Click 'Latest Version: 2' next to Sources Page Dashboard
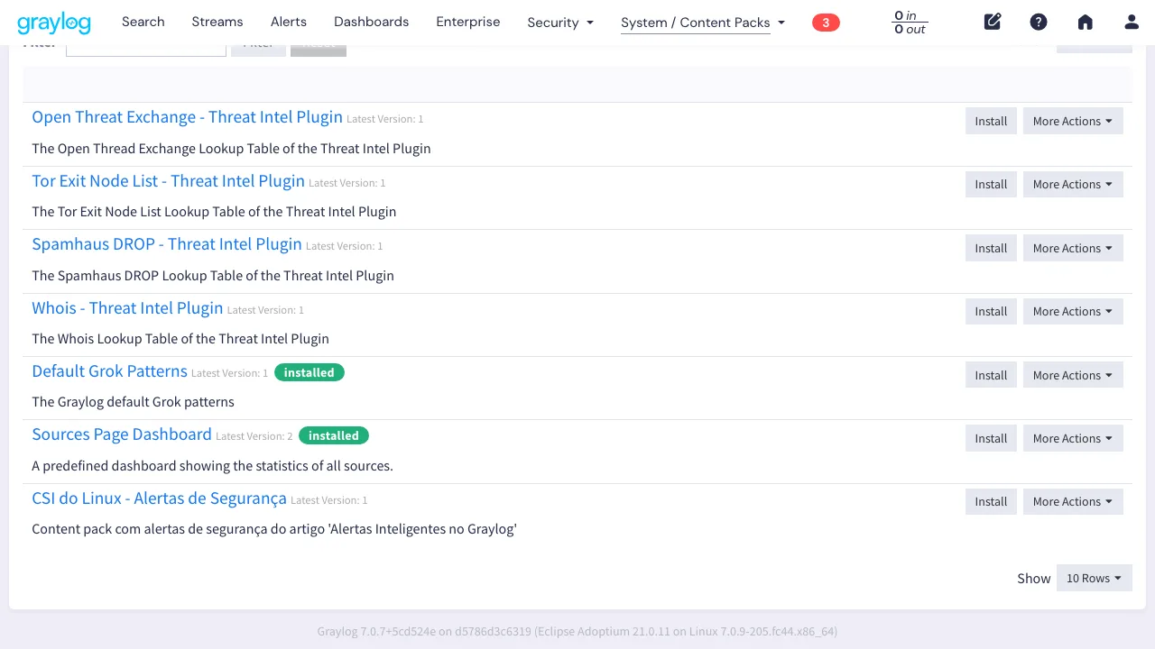This screenshot has width=1155, height=649. (x=254, y=436)
